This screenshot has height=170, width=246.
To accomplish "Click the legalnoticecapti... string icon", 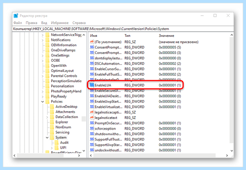I will click(92, 112).
